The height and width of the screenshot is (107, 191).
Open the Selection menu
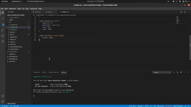coord(13,9)
